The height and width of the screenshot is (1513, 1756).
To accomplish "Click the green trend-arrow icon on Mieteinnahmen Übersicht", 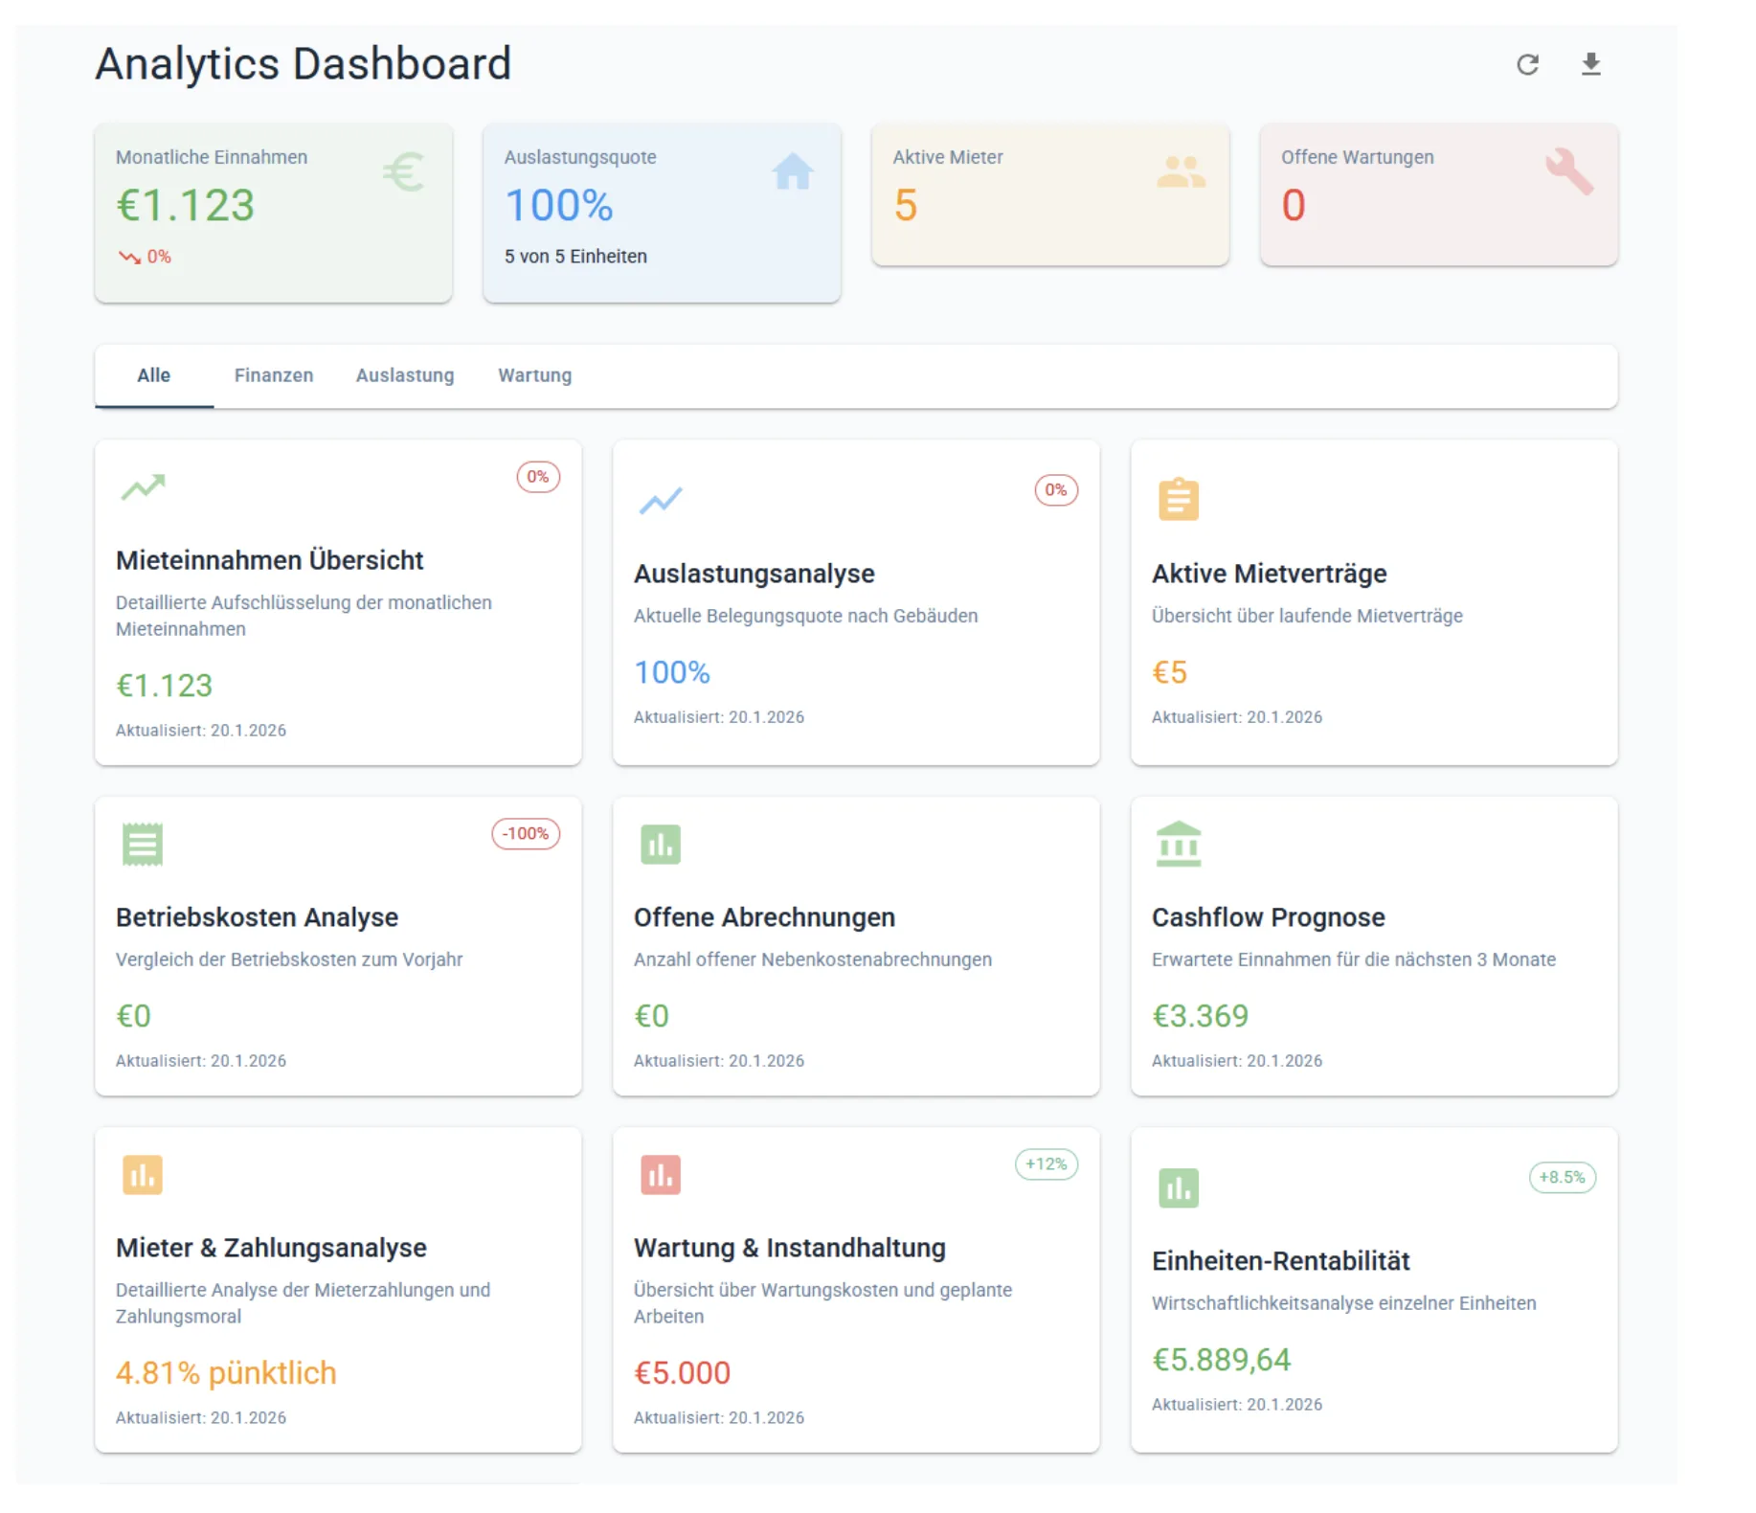I will pos(142,488).
